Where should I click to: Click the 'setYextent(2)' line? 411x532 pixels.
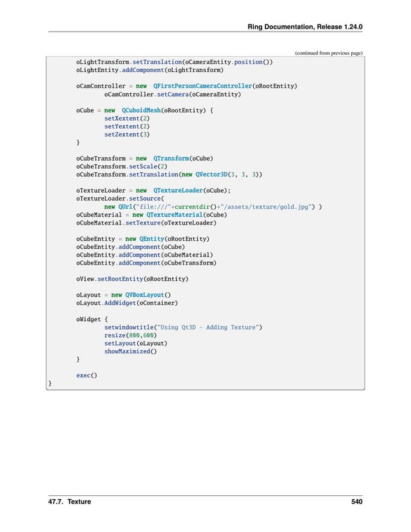coord(127,126)
